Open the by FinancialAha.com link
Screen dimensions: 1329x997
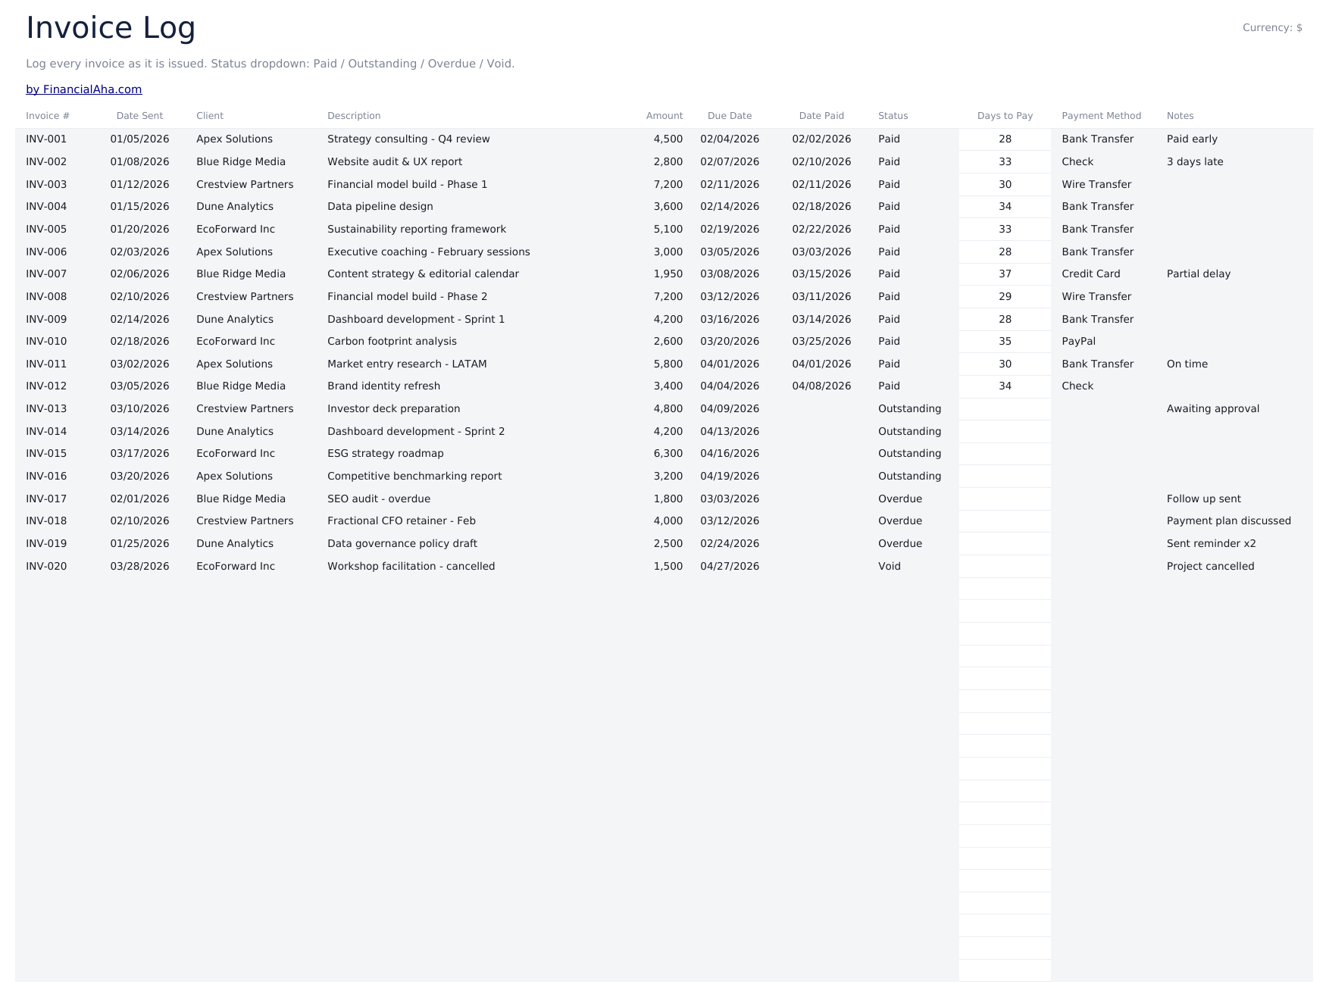pyautogui.click(x=83, y=89)
